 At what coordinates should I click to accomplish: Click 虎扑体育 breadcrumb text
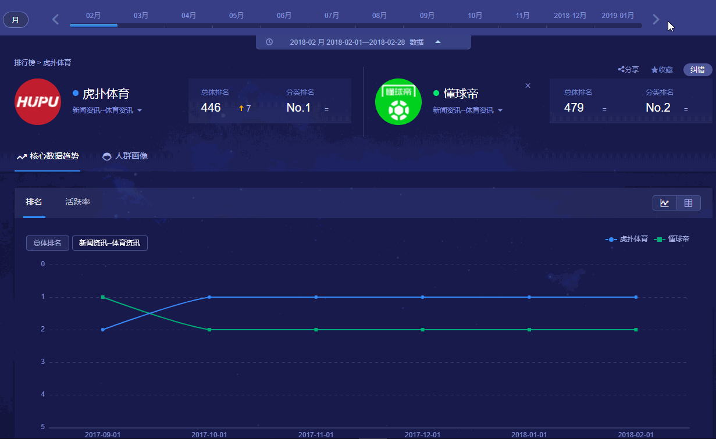tap(57, 62)
